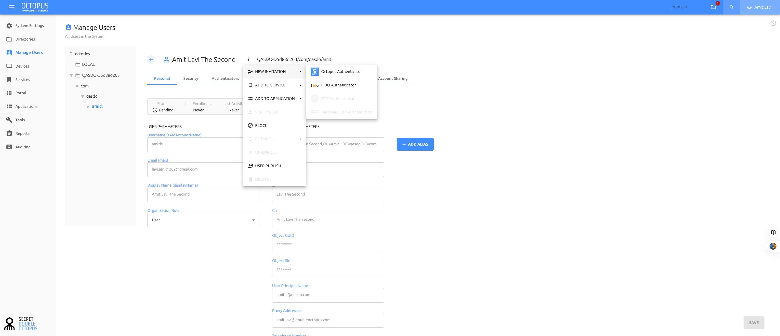
Task: Select the LOCAL directory in tree
Action: (88, 64)
